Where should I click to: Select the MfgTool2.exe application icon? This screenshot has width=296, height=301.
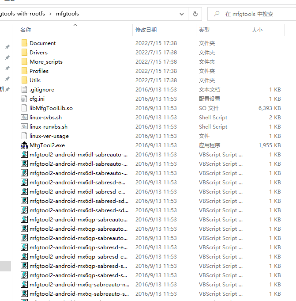pyautogui.click(x=24, y=145)
